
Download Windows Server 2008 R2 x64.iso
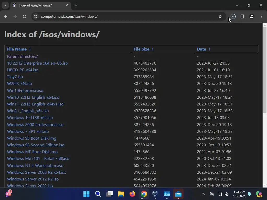point(37,172)
